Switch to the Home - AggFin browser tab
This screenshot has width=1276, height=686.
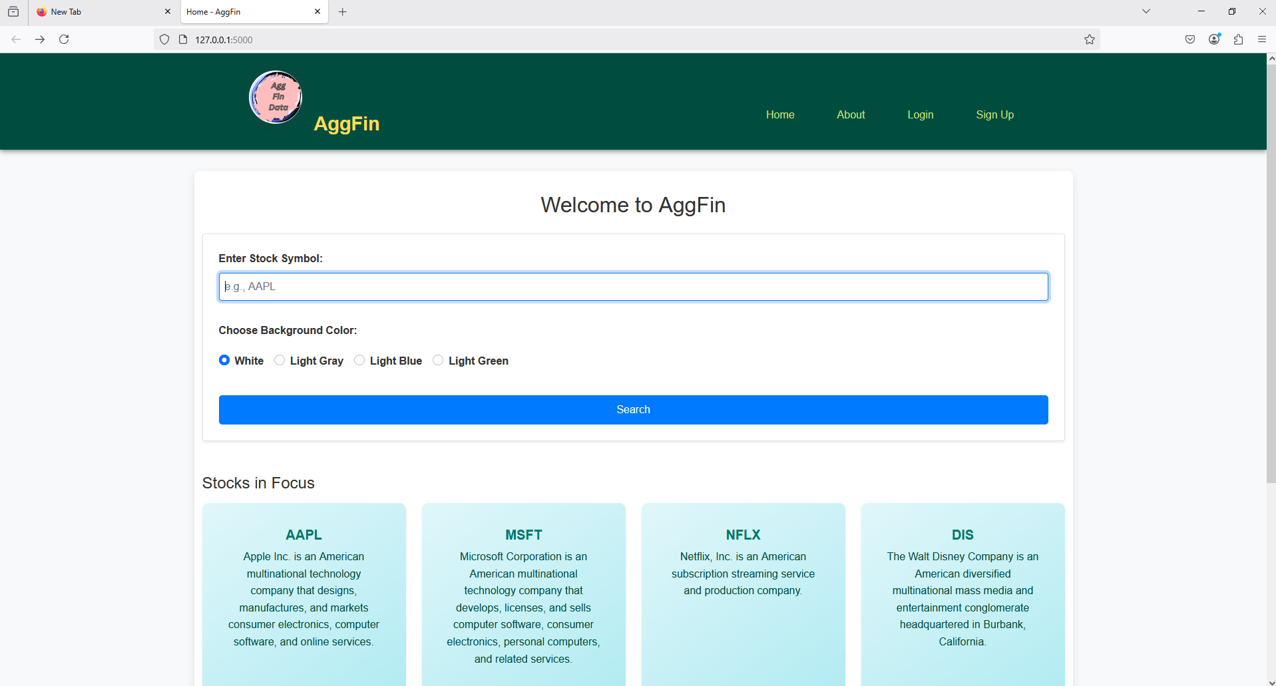pos(254,12)
